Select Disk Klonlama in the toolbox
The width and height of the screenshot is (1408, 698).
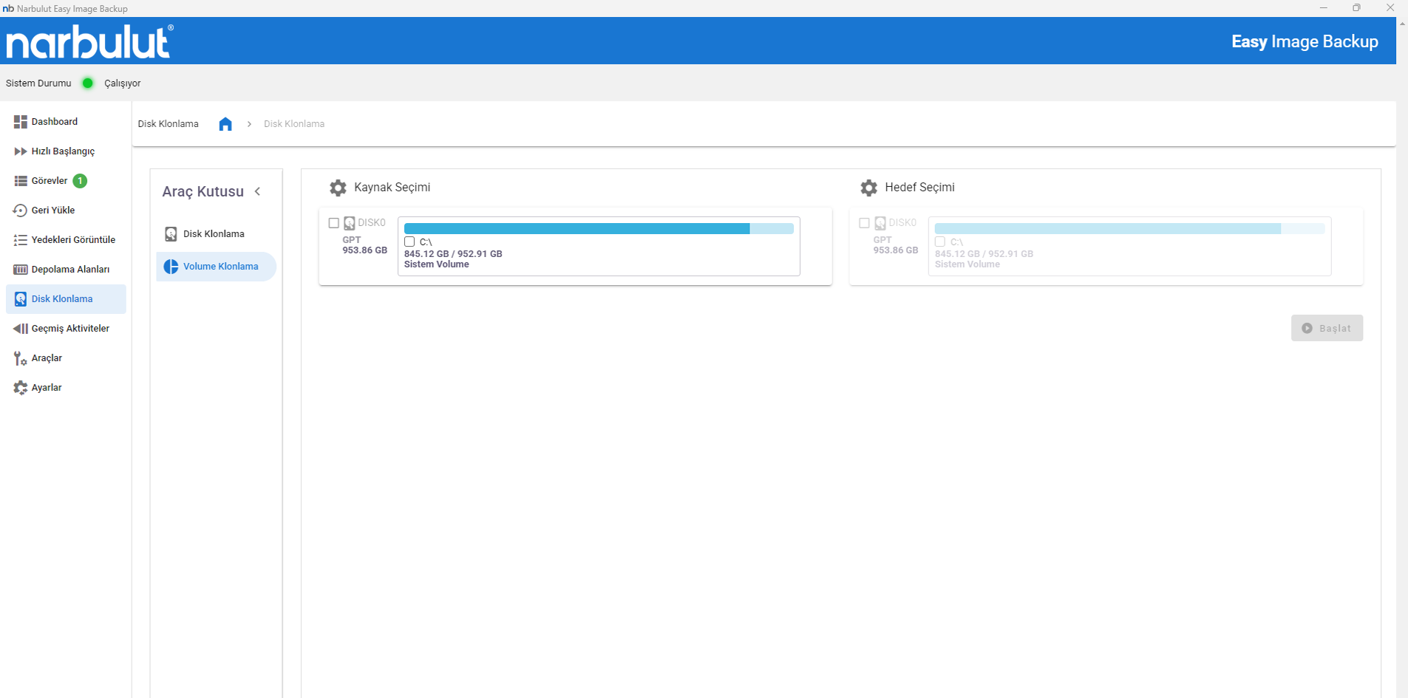point(214,234)
